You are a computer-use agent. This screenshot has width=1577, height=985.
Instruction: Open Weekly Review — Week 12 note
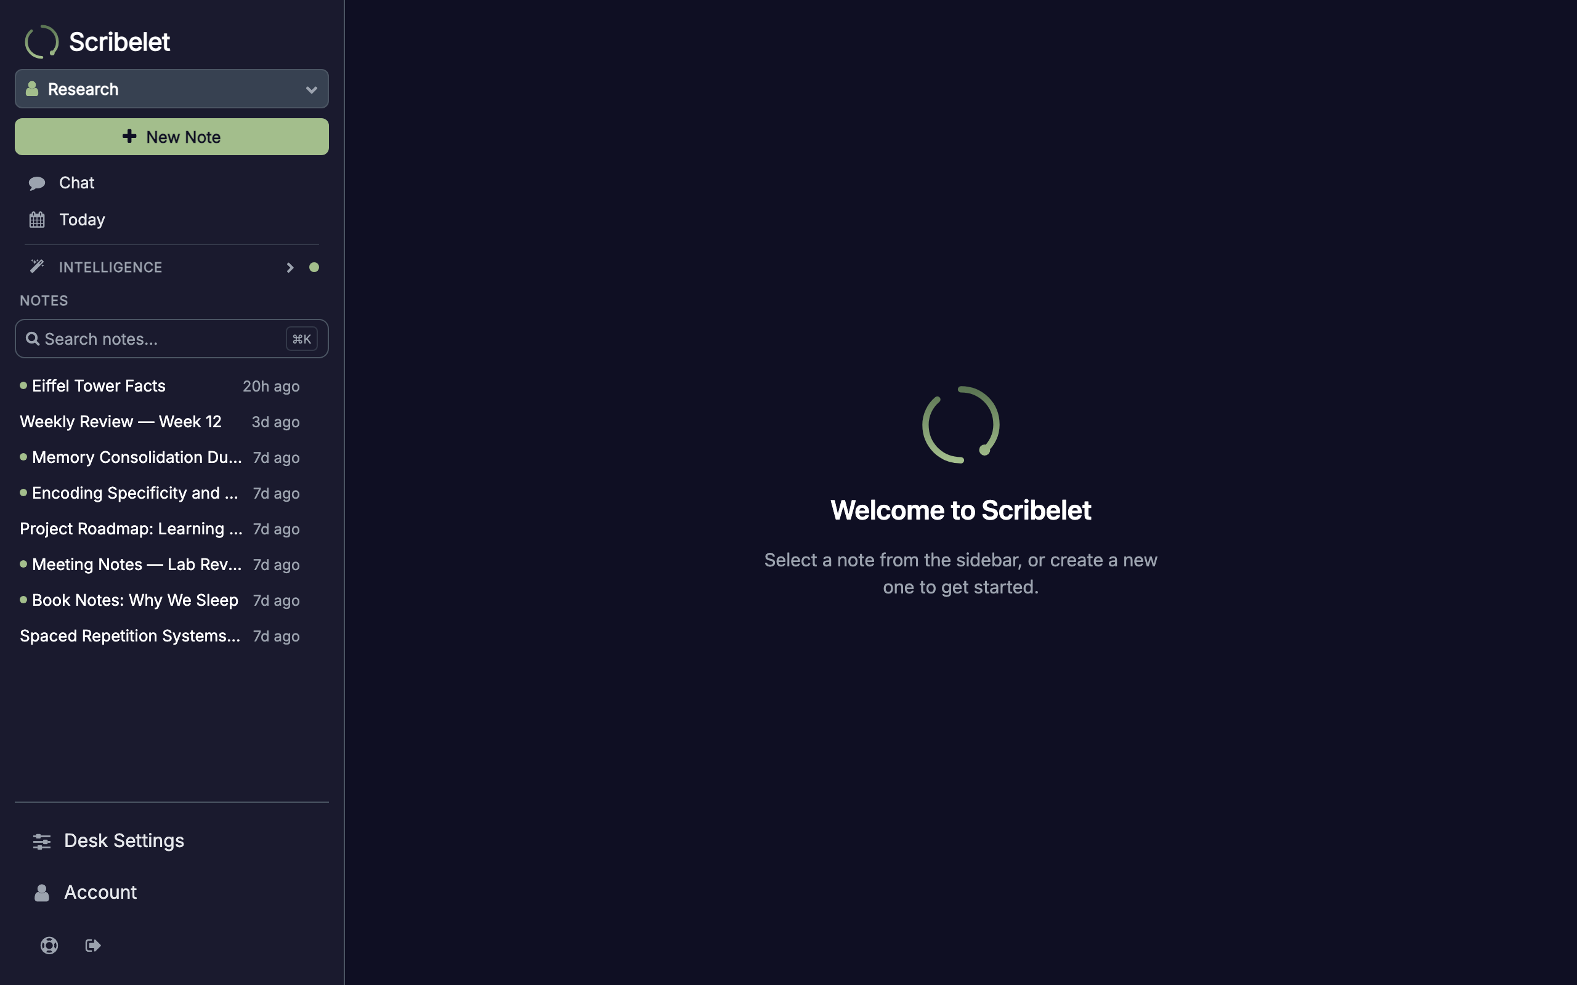pyautogui.click(x=160, y=422)
